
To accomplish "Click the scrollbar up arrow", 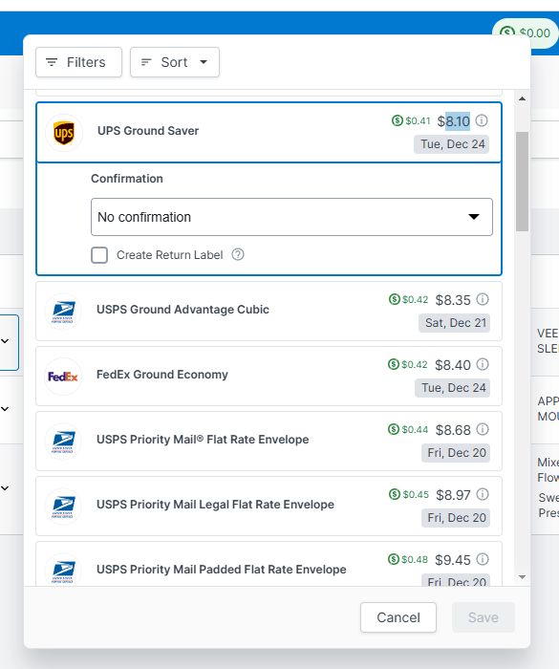I will [522, 98].
